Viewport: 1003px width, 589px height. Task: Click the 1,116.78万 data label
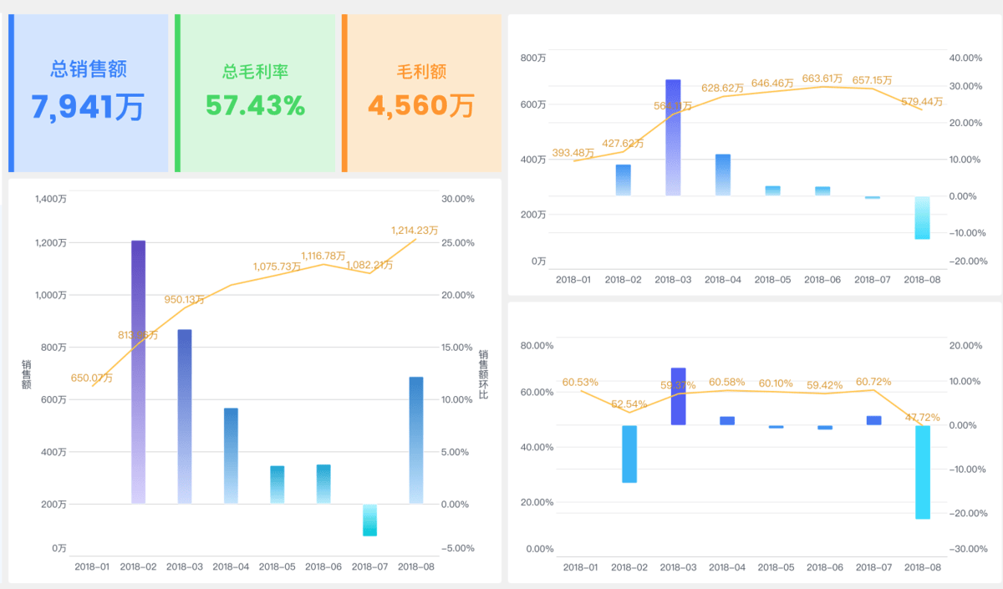pyautogui.click(x=323, y=256)
